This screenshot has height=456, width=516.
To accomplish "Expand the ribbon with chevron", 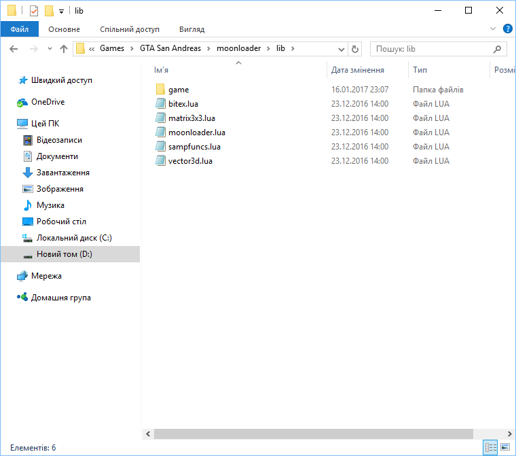I will point(493,29).
